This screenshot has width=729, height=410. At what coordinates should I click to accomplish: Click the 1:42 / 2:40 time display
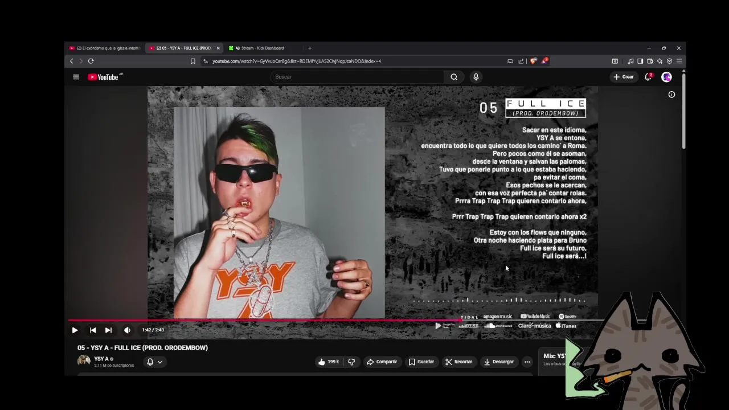click(153, 330)
